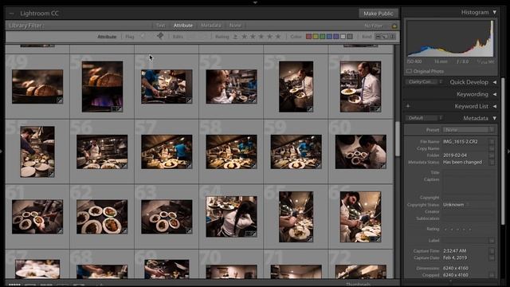Filter by three star rating

coord(261,37)
